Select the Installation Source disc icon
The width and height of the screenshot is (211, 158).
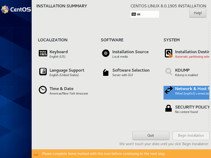[106, 53]
